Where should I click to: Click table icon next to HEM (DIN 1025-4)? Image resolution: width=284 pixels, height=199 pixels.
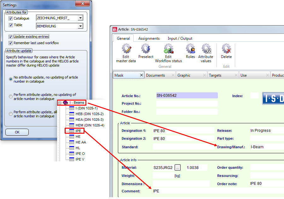click(x=72, y=125)
